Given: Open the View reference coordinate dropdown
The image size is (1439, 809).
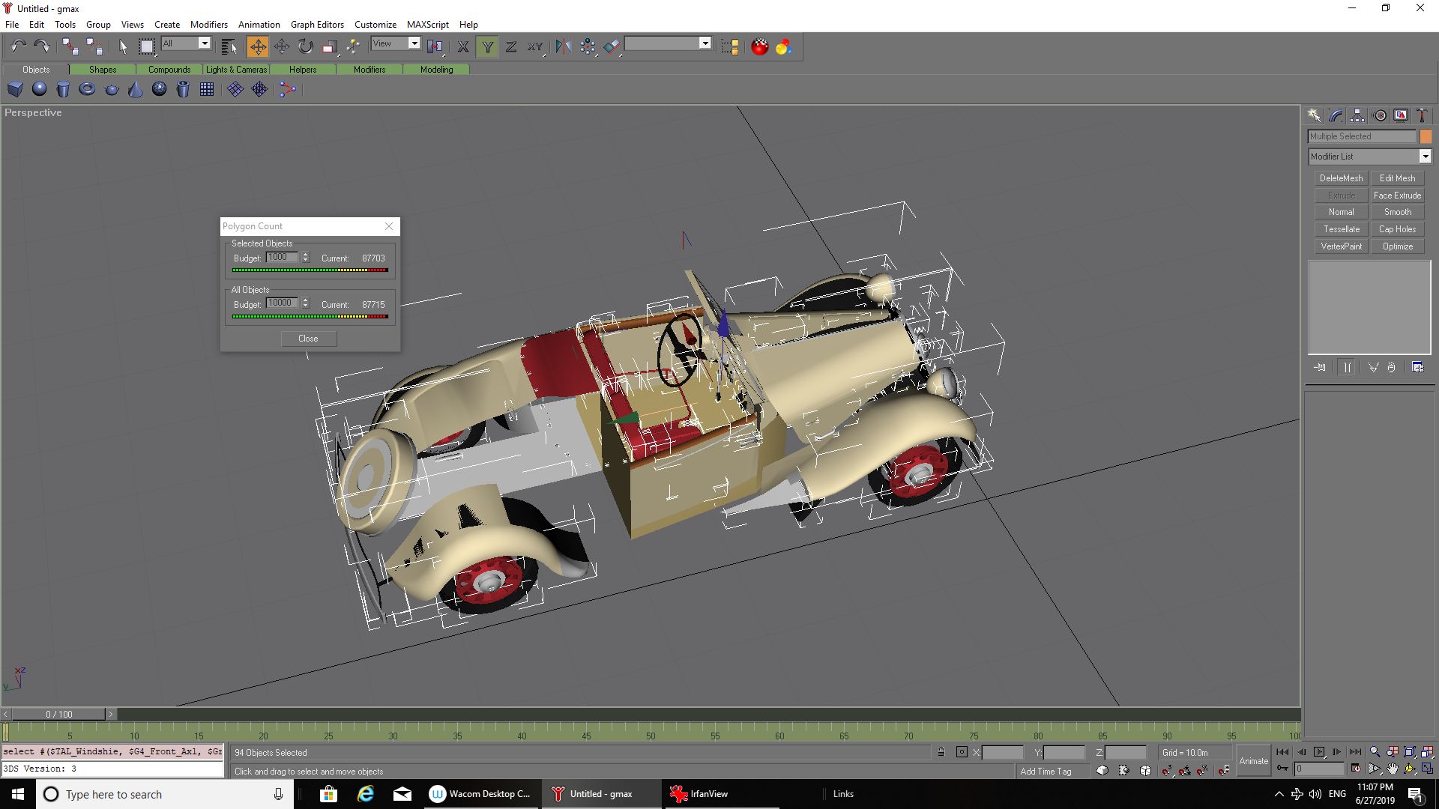Looking at the screenshot, I should tap(414, 43).
